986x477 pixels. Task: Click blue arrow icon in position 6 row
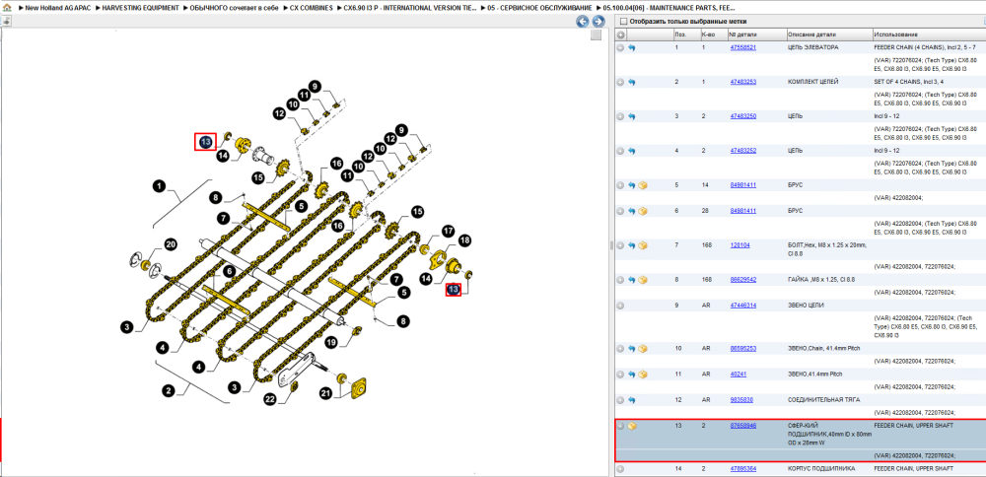631,211
